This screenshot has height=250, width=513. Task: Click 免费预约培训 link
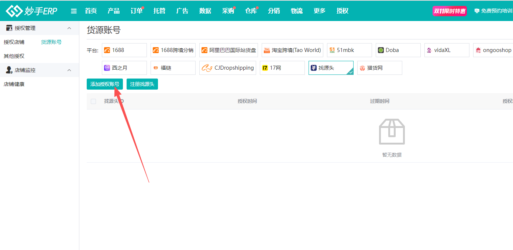[493, 11]
